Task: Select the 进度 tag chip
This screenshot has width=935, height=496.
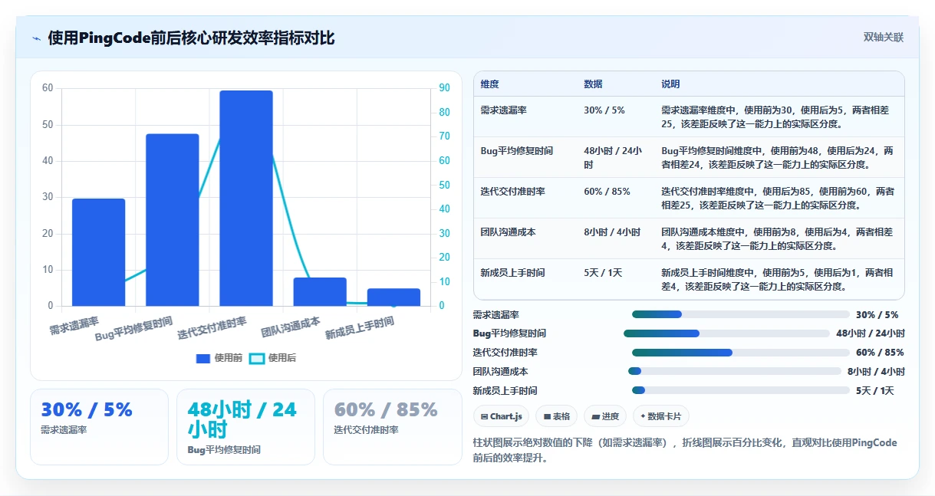Action: click(x=605, y=416)
